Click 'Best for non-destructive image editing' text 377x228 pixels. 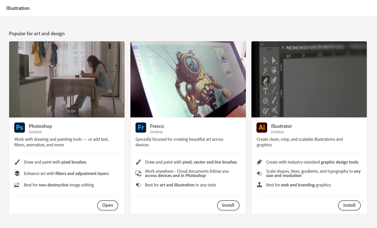coord(59,185)
